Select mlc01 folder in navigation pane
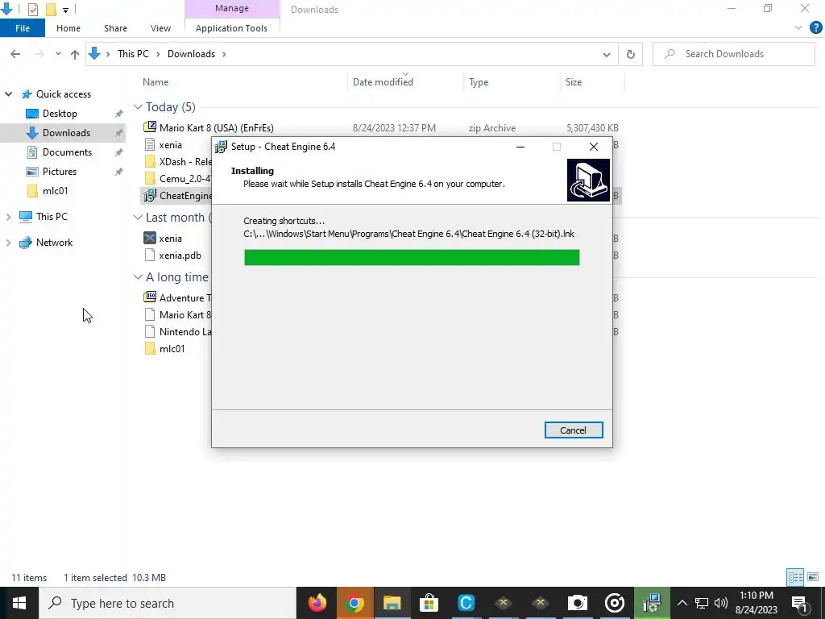Image resolution: width=825 pixels, height=619 pixels. [x=55, y=191]
